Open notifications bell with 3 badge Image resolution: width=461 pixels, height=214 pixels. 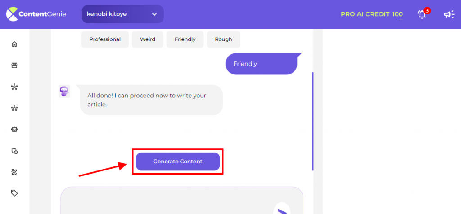tap(423, 14)
